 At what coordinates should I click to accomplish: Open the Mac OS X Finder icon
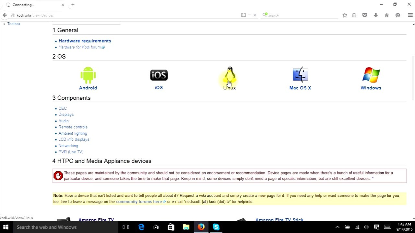[x=300, y=75]
